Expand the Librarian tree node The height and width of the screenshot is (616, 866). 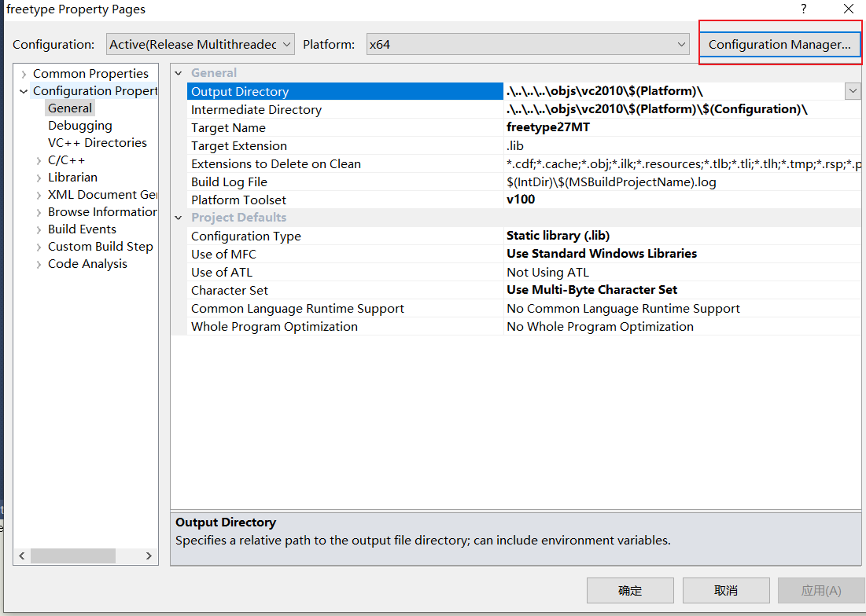(39, 178)
